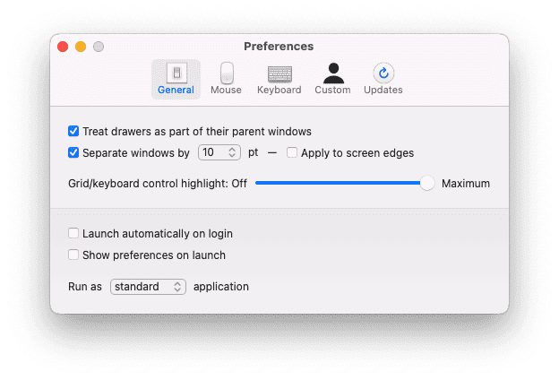The height and width of the screenshot is (380, 559).
Task: Expand the Run as standard dropdown
Action: pyautogui.click(x=149, y=287)
